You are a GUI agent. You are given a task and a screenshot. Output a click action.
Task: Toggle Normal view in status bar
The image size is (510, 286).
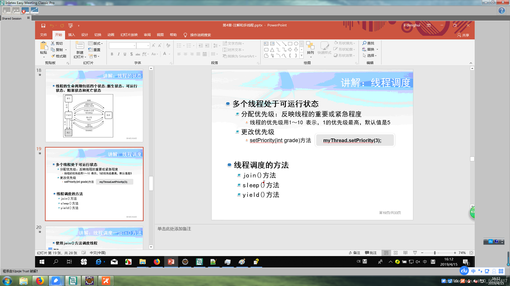(x=386, y=253)
